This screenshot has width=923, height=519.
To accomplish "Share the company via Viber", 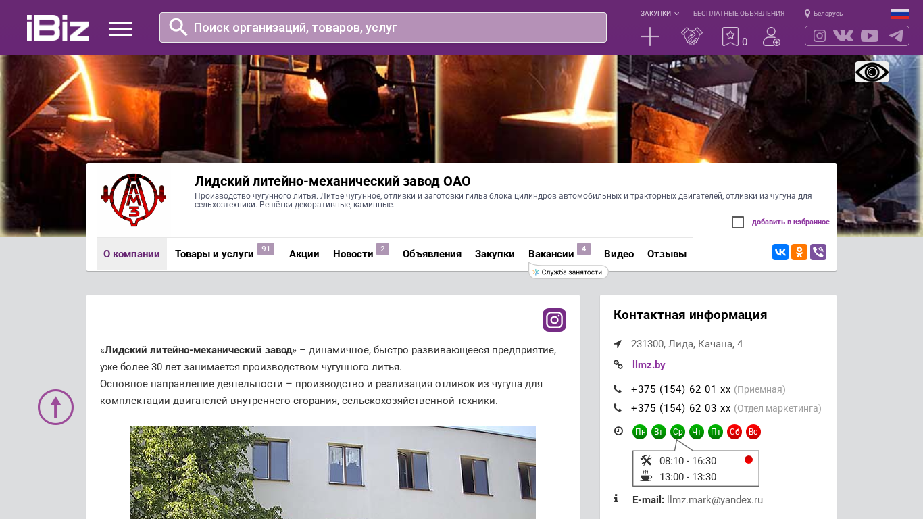I will pos(818,252).
